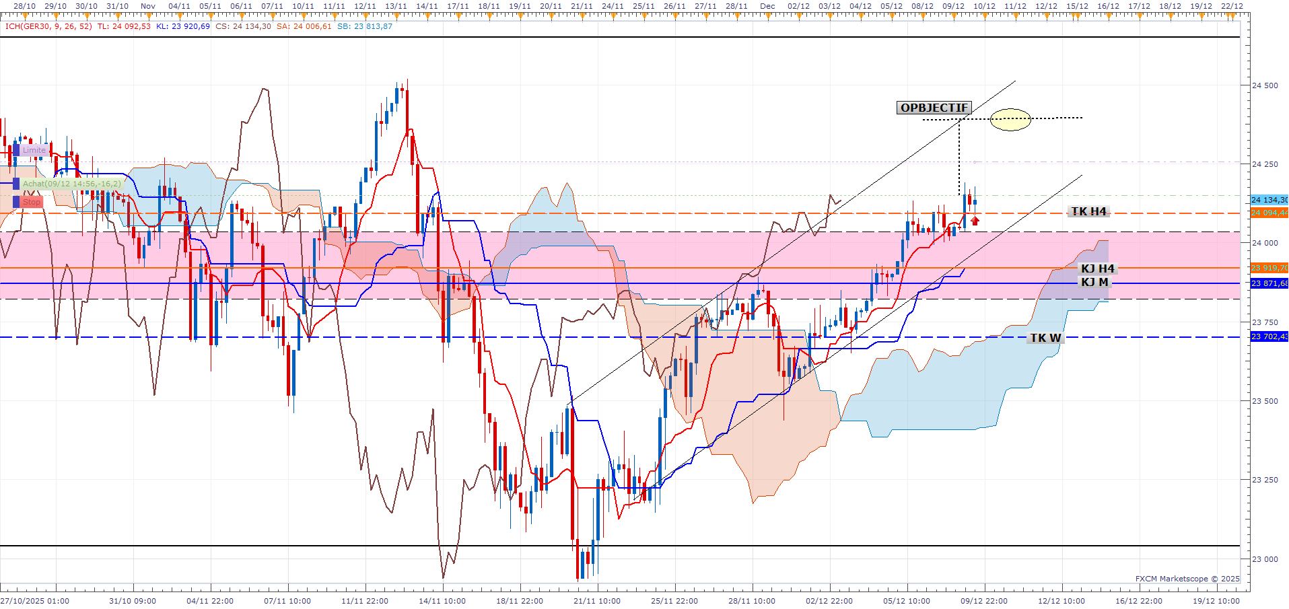
Task: Click the blue 23 702,43 price tag
Action: (x=1269, y=336)
